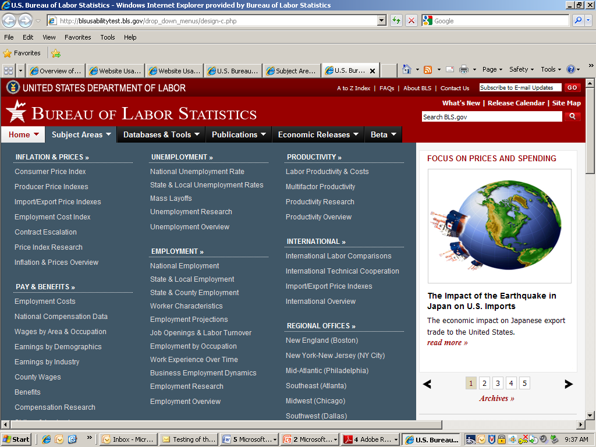Click the next slide right arrow

pos(569,384)
